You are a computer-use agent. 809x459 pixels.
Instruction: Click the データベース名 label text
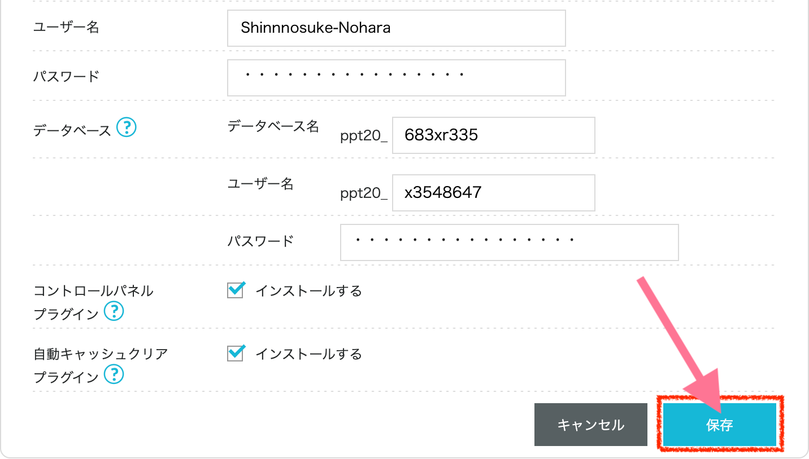273,127
